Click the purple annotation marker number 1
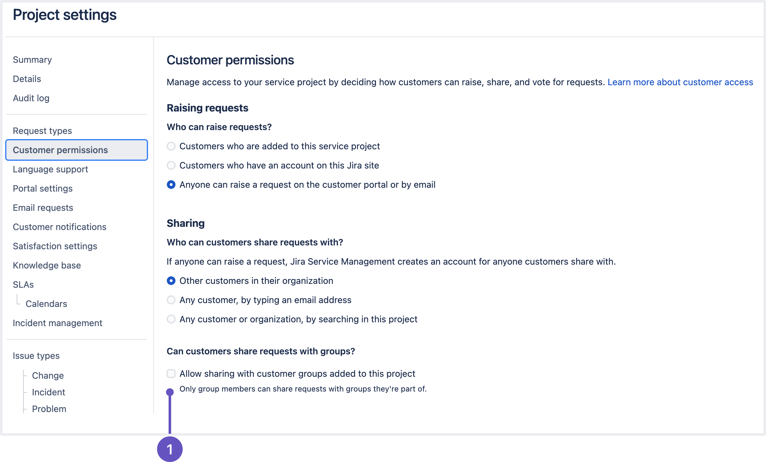This screenshot has height=462, width=766. pos(170,449)
